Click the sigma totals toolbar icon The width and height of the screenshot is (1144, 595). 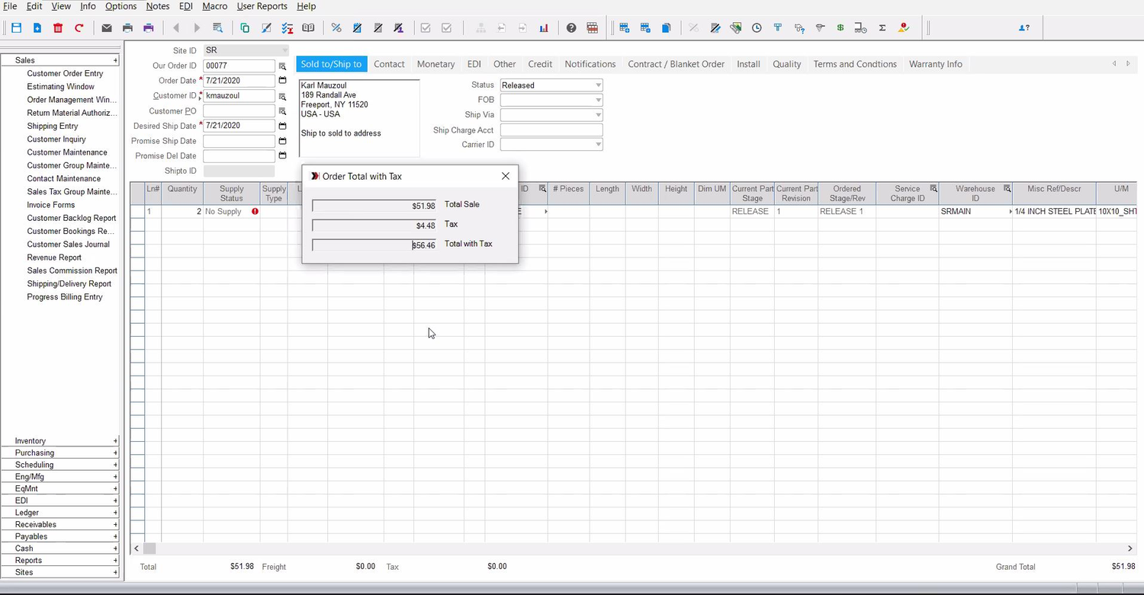(882, 27)
